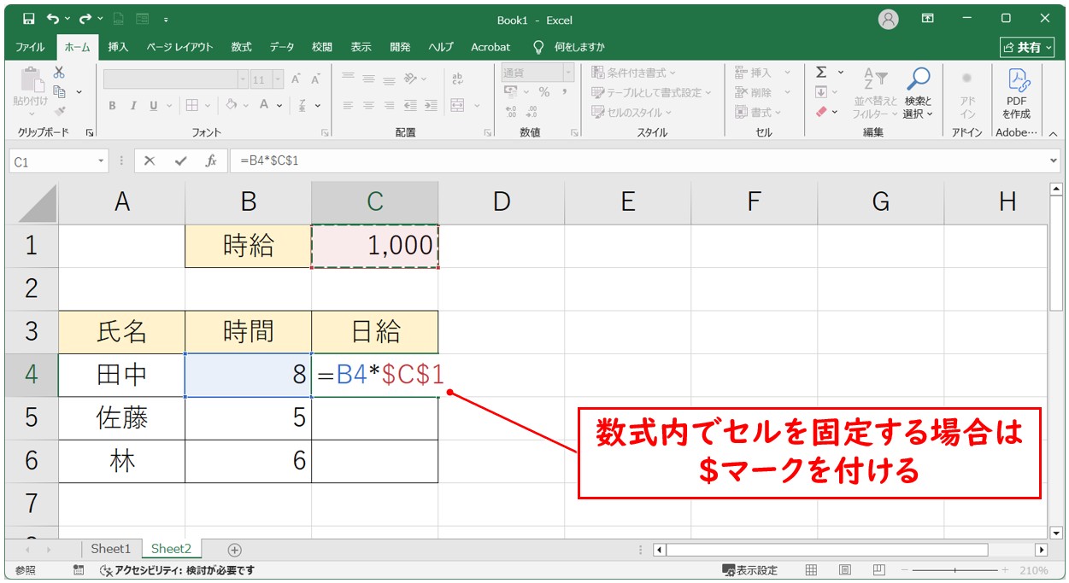The width and height of the screenshot is (1069, 583).
Task: Click the Orientation text angle icon
Action: click(x=411, y=79)
